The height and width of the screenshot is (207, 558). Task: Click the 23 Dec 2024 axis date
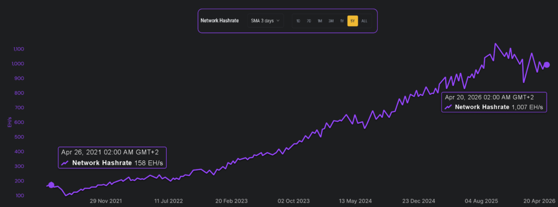[x=419, y=201]
